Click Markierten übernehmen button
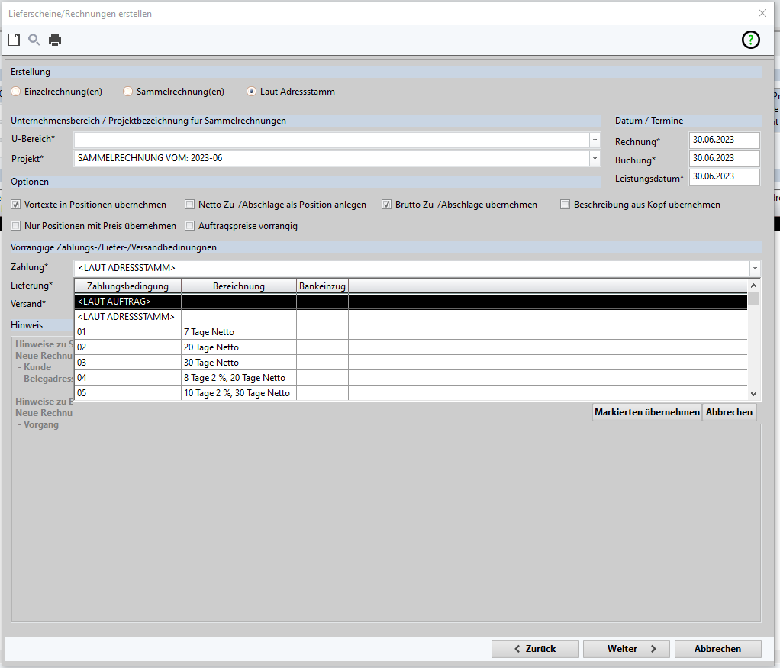This screenshot has height=668, width=780. coord(646,412)
